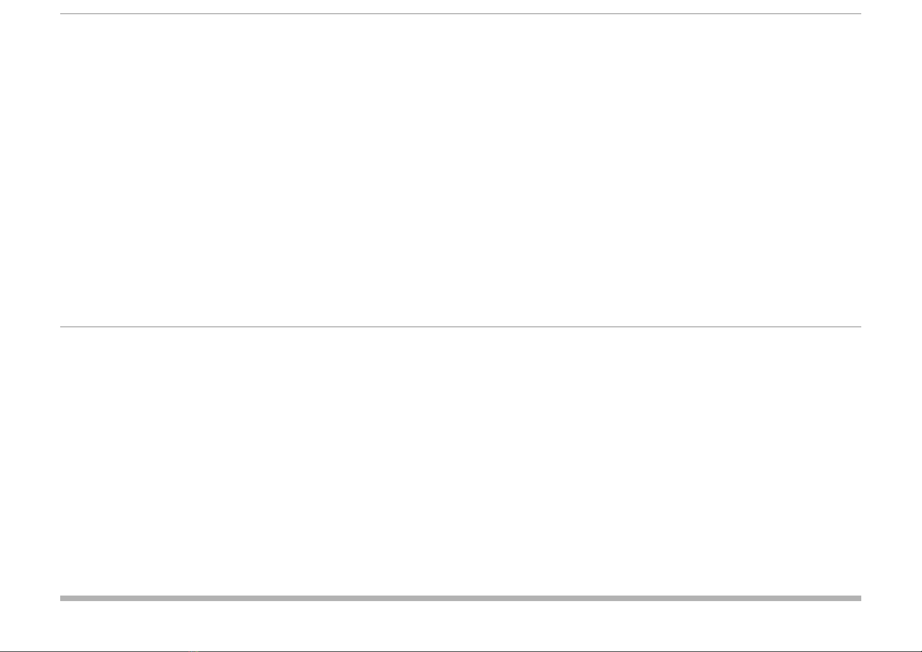The height and width of the screenshot is (652, 922).
Task: Click the blank panel between the two thin lines
Action: click(460, 170)
